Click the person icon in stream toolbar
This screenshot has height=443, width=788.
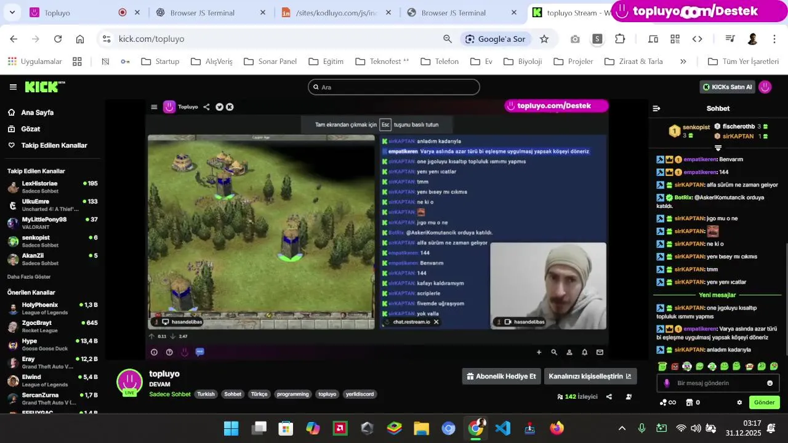pyautogui.click(x=569, y=352)
